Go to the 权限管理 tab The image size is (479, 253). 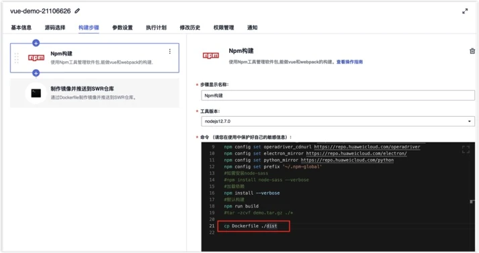tap(224, 28)
